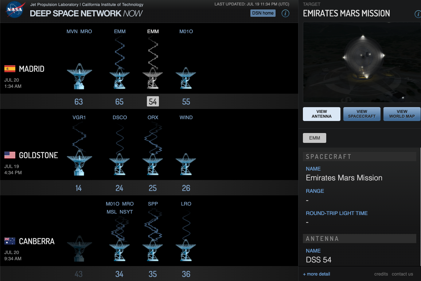Click antenna number 34
This screenshot has width=421, height=281.
click(x=119, y=274)
